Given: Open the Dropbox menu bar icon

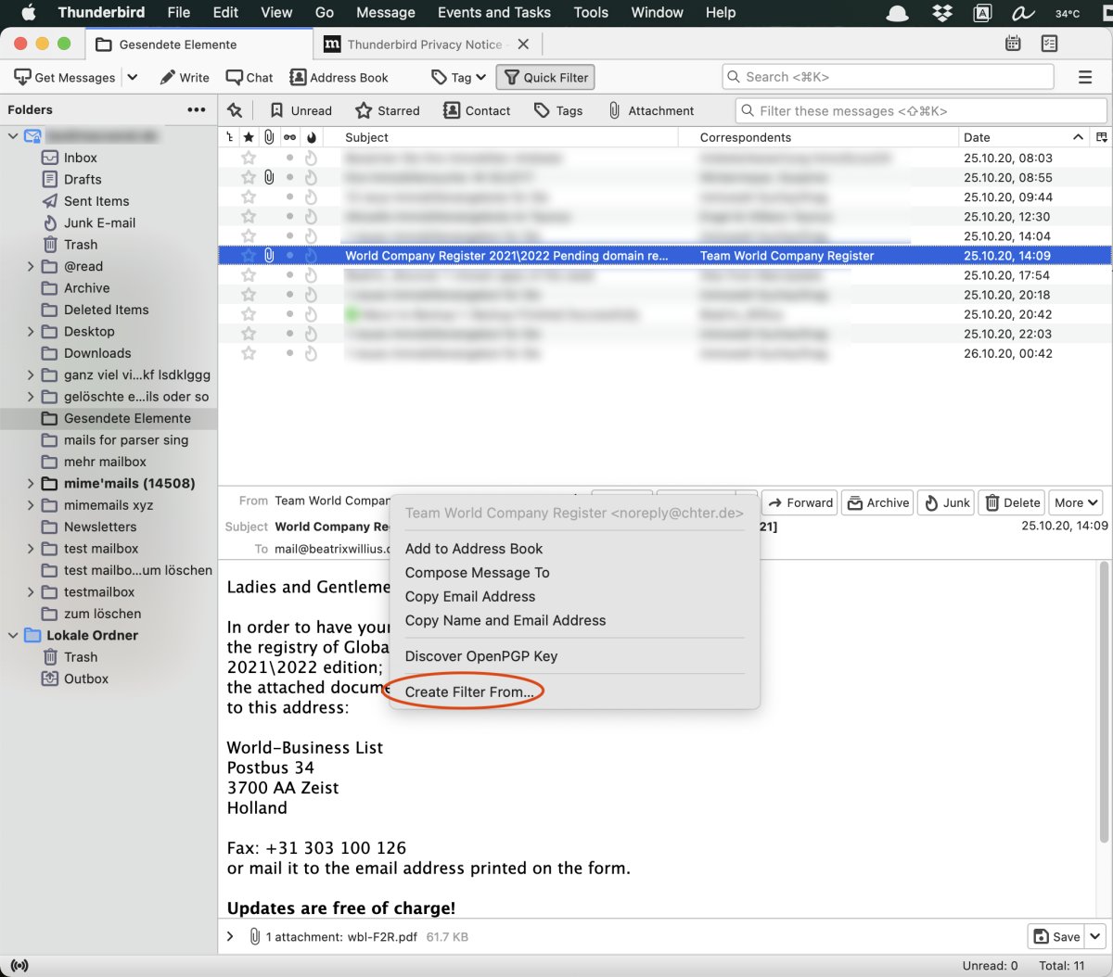Looking at the screenshot, I should tap(941, 13).
